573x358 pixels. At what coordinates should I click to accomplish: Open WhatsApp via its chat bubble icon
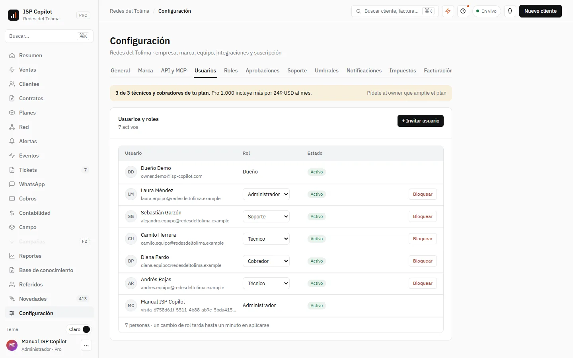coord(12,184)
